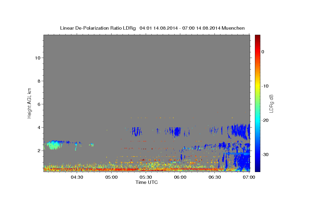
Task: Click the height tick label 8
Action: (x=39, y=81)
